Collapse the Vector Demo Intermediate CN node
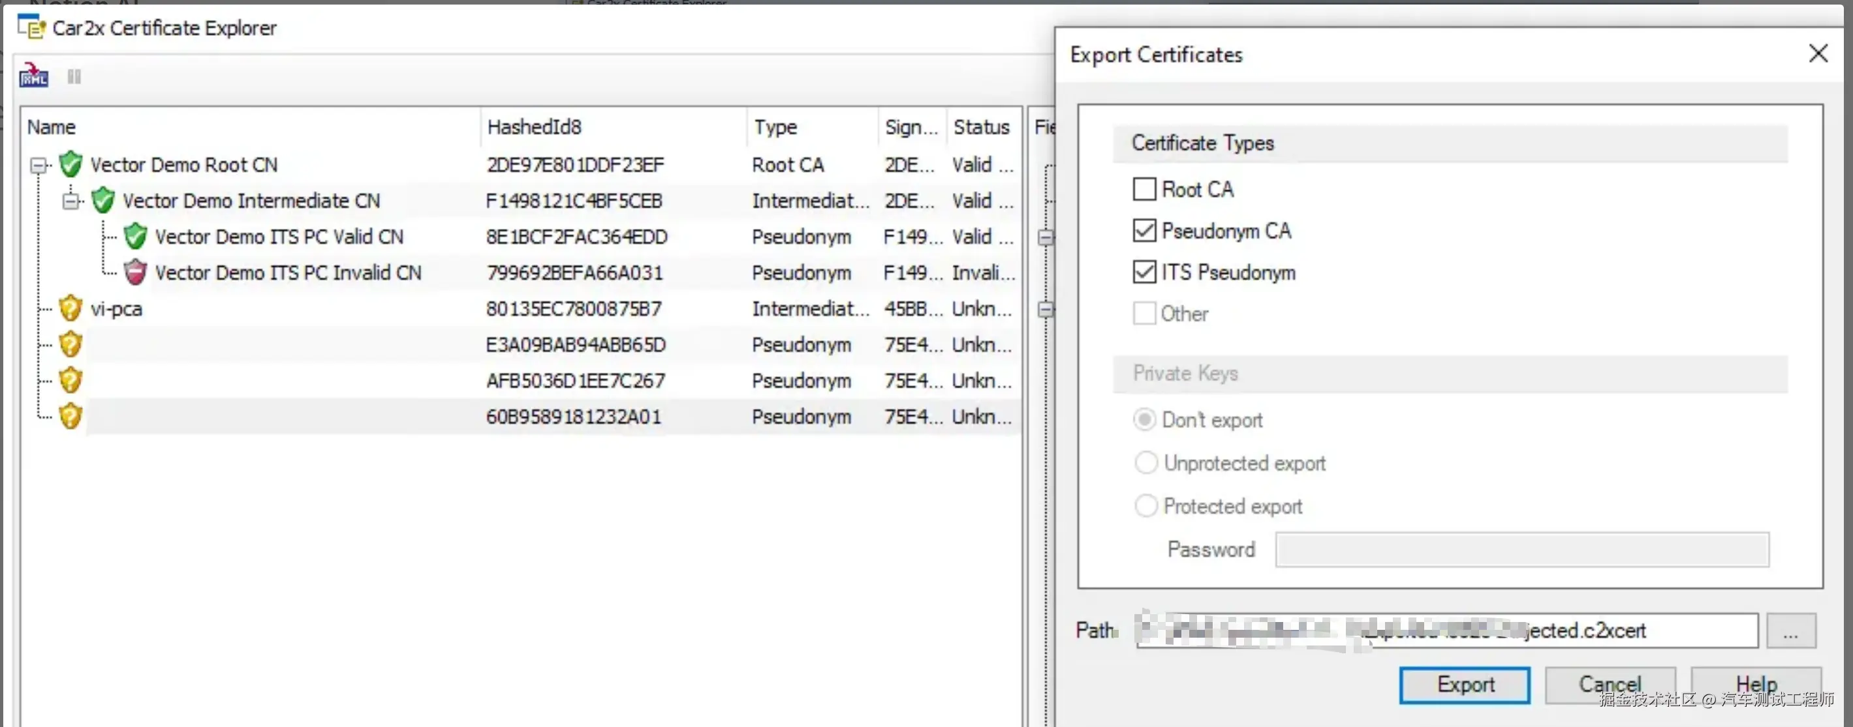Image resolution: width=1853 pixels, height=727 pixels. (x=70, y=202)
